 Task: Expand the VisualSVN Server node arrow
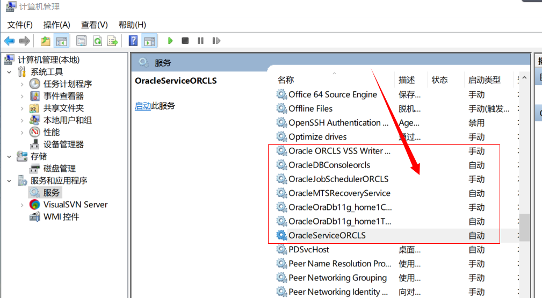pyautogui.click(x=22, y=205)
